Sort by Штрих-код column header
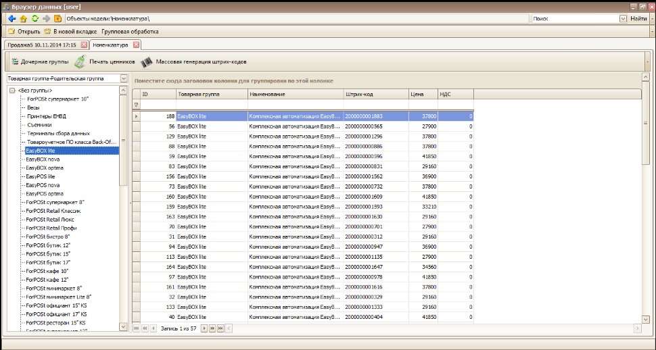The width and height of the screenshot is (656, 350). (376, 94)
